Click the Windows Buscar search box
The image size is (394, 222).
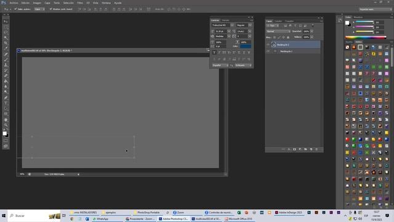(34, 216)
